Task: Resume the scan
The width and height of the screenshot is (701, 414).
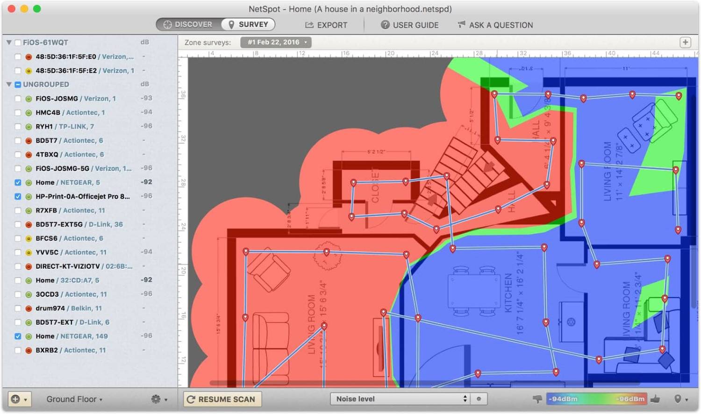Action: [x=222, y=399]
